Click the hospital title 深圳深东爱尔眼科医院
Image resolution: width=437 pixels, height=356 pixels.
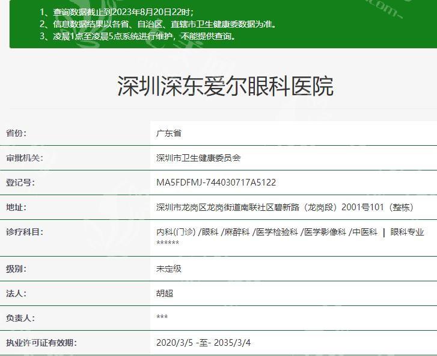click(x=225, y=86)
